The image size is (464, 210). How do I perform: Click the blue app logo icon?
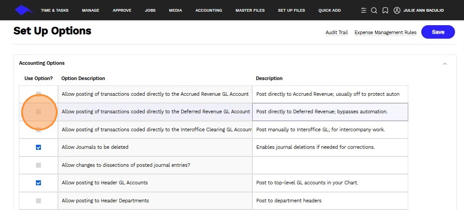(23, 10)
